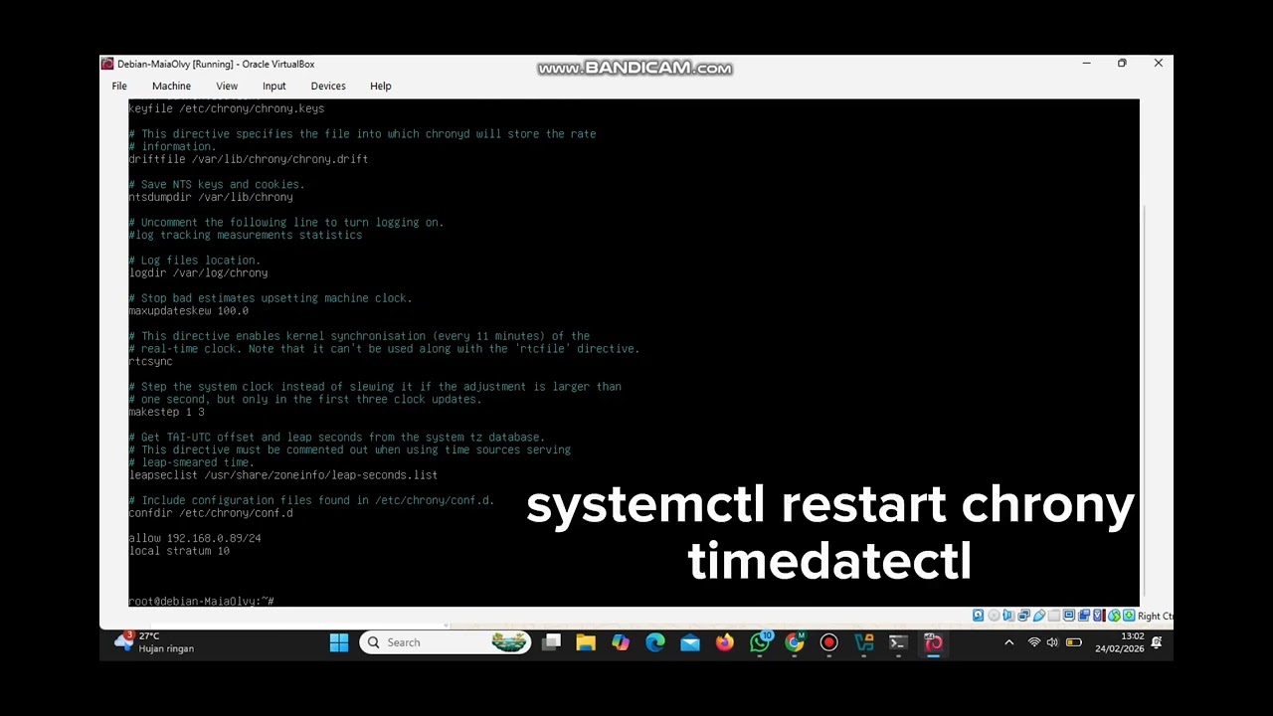This screenshot has width=1273, height=716.
Task: Open the Terminal taskbar icon
Action: (898, 642)
